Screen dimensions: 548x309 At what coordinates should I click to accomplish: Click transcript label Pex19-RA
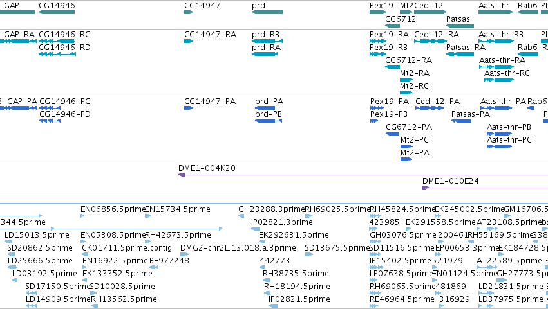point(389,35)
